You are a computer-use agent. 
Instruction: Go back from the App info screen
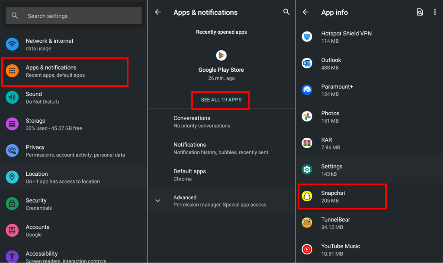point(305,12)
